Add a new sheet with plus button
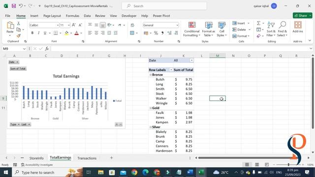 click(111, 158)
